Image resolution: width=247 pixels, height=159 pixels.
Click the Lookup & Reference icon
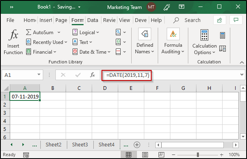pos(118,32)
